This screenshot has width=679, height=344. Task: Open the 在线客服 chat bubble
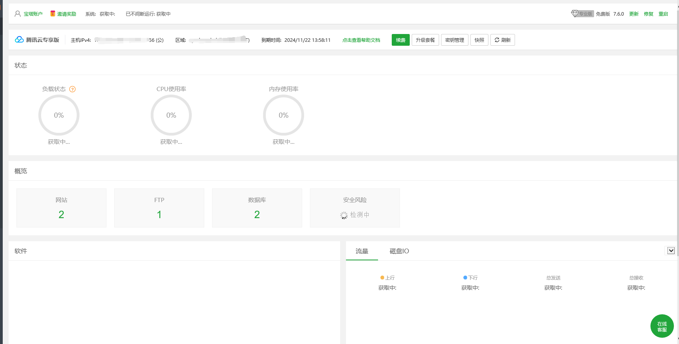[662, 326]
